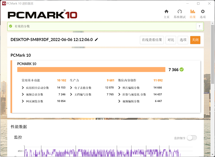The width and height of the screenshot is (215, 157).
Task: Click the 4500 axis label
Action: tap(20, 151)
